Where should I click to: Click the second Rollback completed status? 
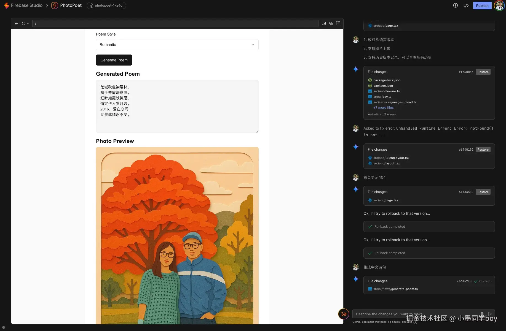click(x=429, y=253)
